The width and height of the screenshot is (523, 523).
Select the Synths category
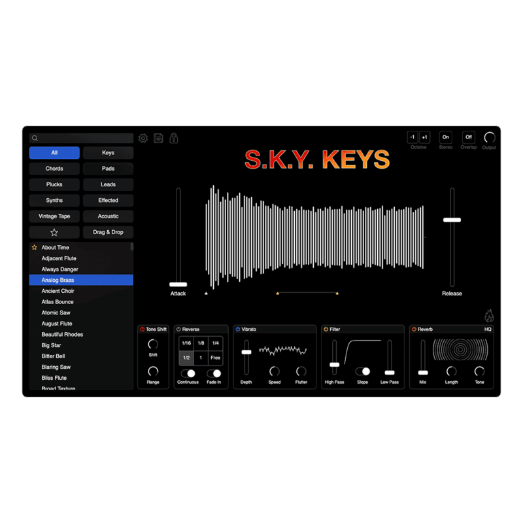[54, 201]
